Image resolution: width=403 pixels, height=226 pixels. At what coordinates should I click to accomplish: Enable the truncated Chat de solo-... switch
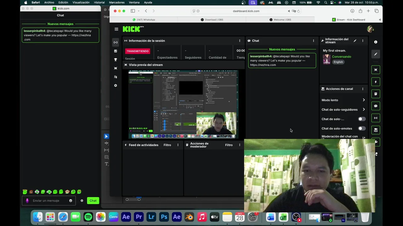pyautogui.click(x=362, y=119)
